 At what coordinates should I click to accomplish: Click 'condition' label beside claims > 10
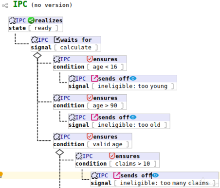tap(91, 164)
